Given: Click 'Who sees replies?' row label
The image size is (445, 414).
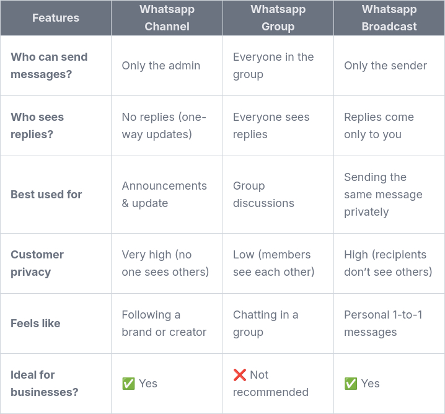Looking at the screenshot, I should pos(37,126).
